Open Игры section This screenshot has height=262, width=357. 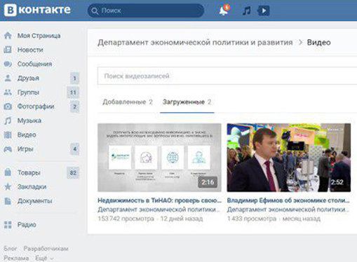pos(25,149)
